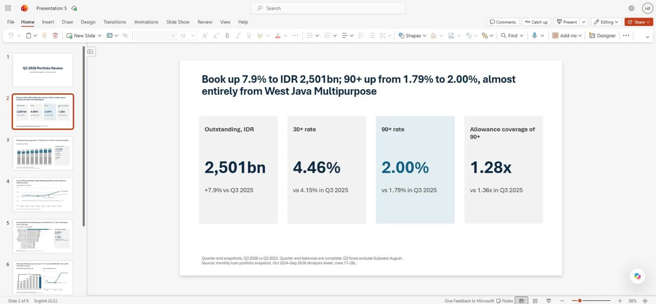Image resolution: width=656 pixels, height=304 pixels.
Task: Expand the New Slide dropdown arrow
Action: click(100, 36)
